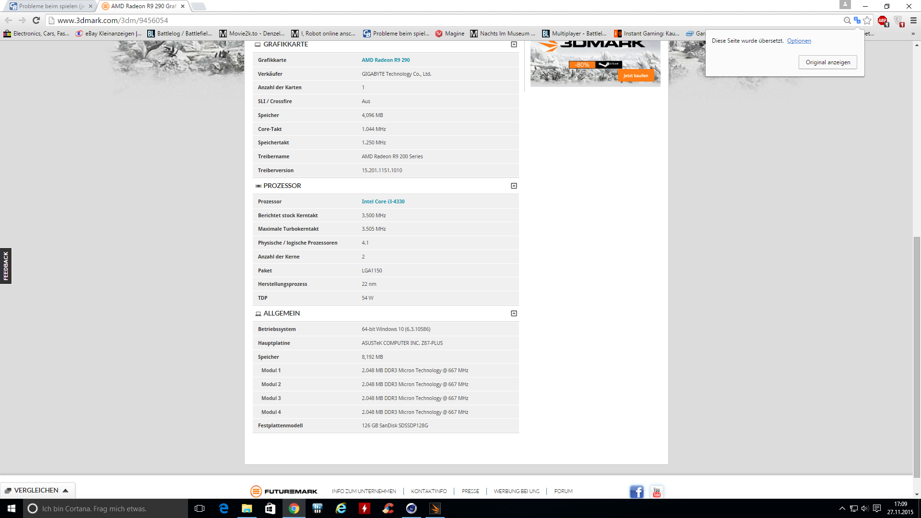This screenshot has width=921, height=518.
Task: Open Facebook icon in the footer
Action: pyautogui.click(x=637, y=492)
